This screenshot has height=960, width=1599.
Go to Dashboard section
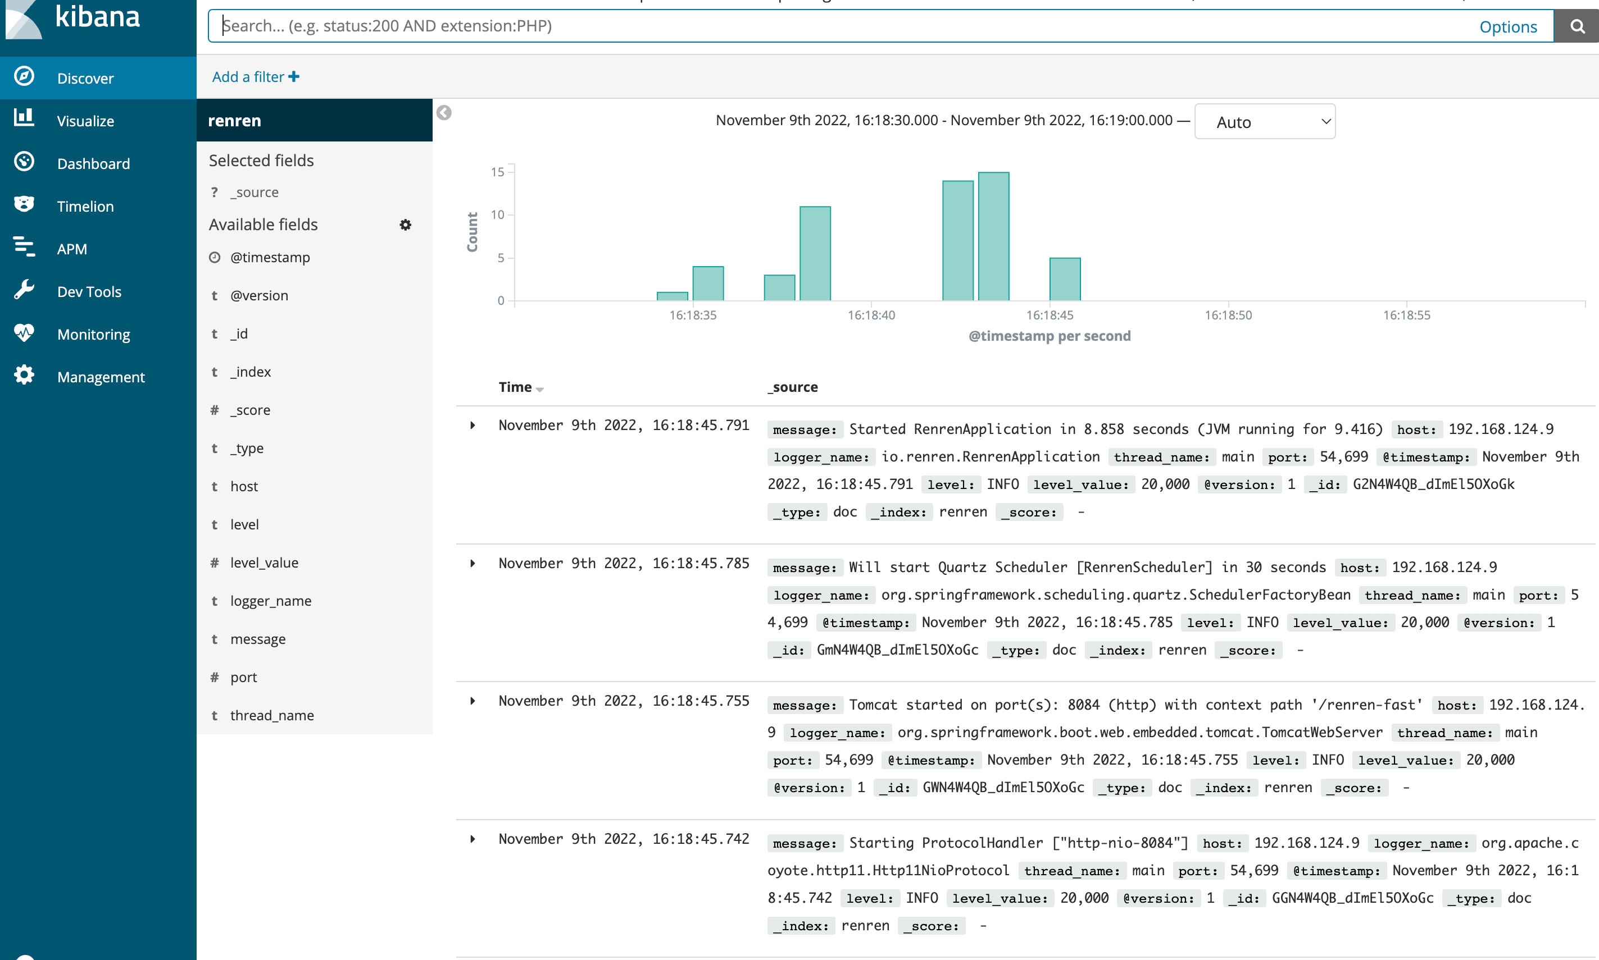click(x=93, y=164)
